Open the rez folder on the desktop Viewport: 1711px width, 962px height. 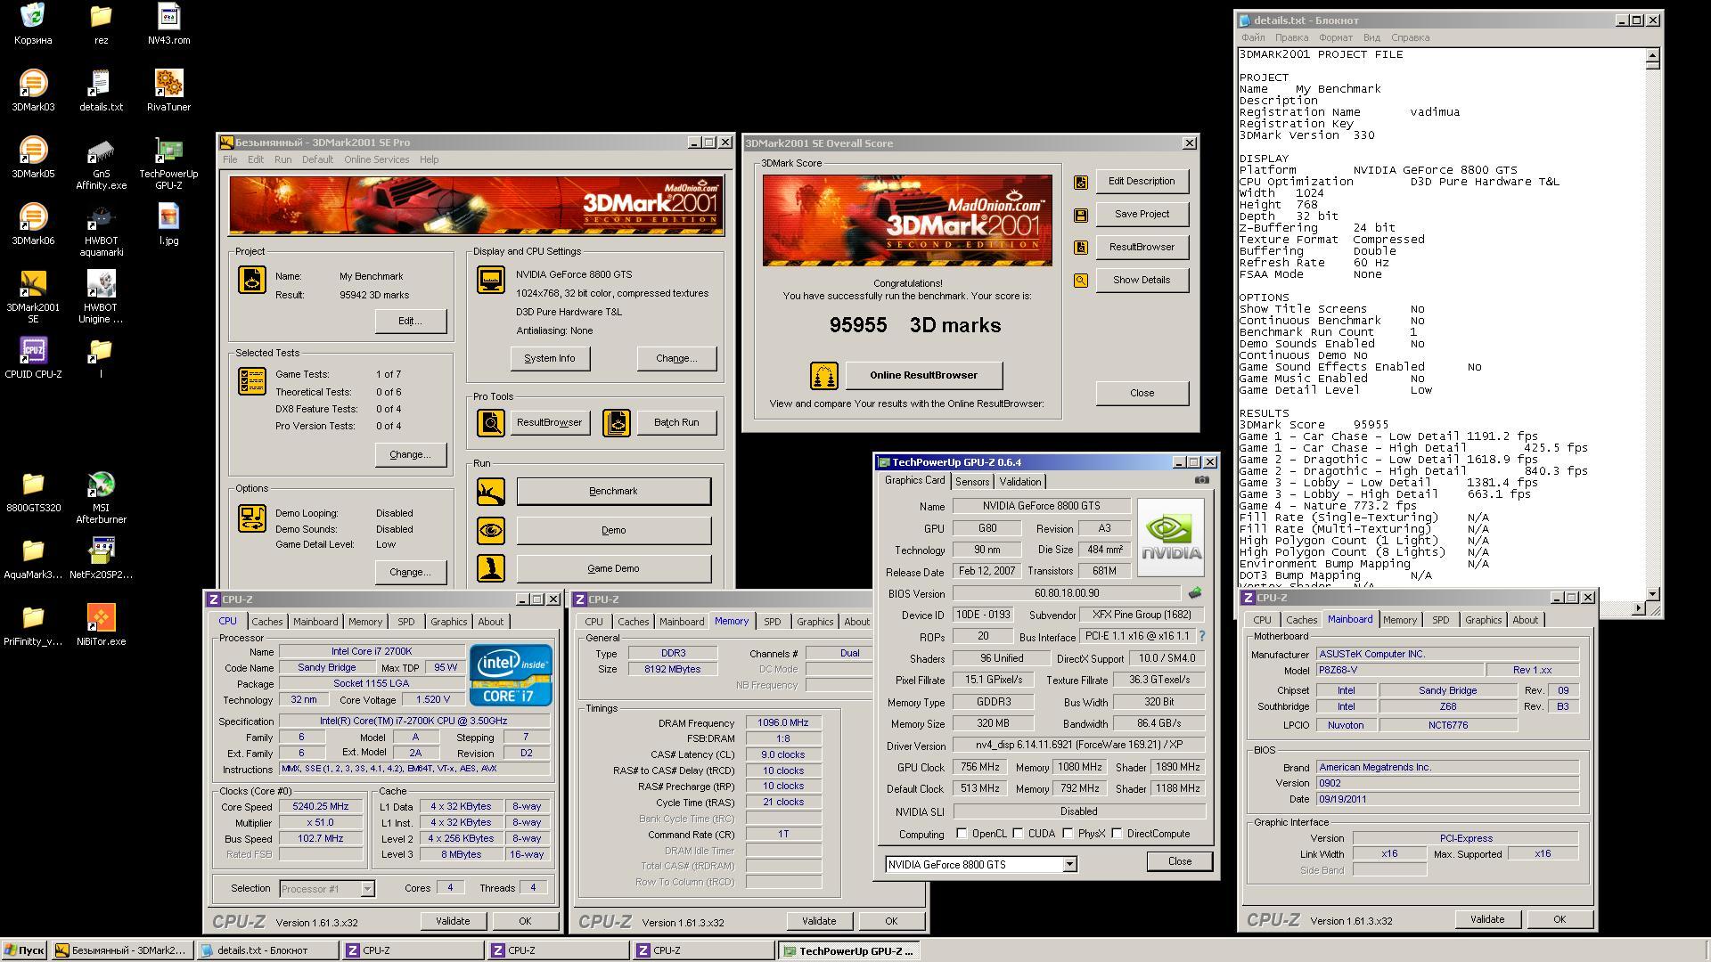tap(101, 24)
